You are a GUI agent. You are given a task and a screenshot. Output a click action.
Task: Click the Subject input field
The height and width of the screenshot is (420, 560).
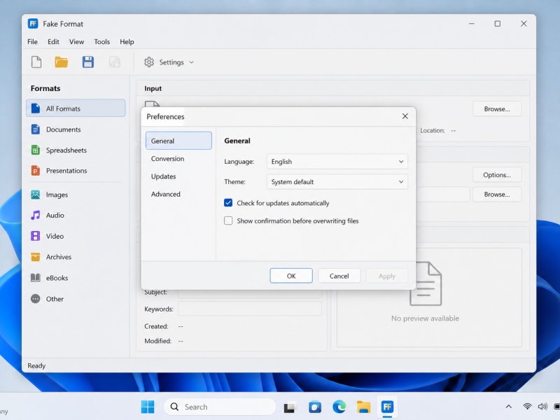tap(250, 294)
